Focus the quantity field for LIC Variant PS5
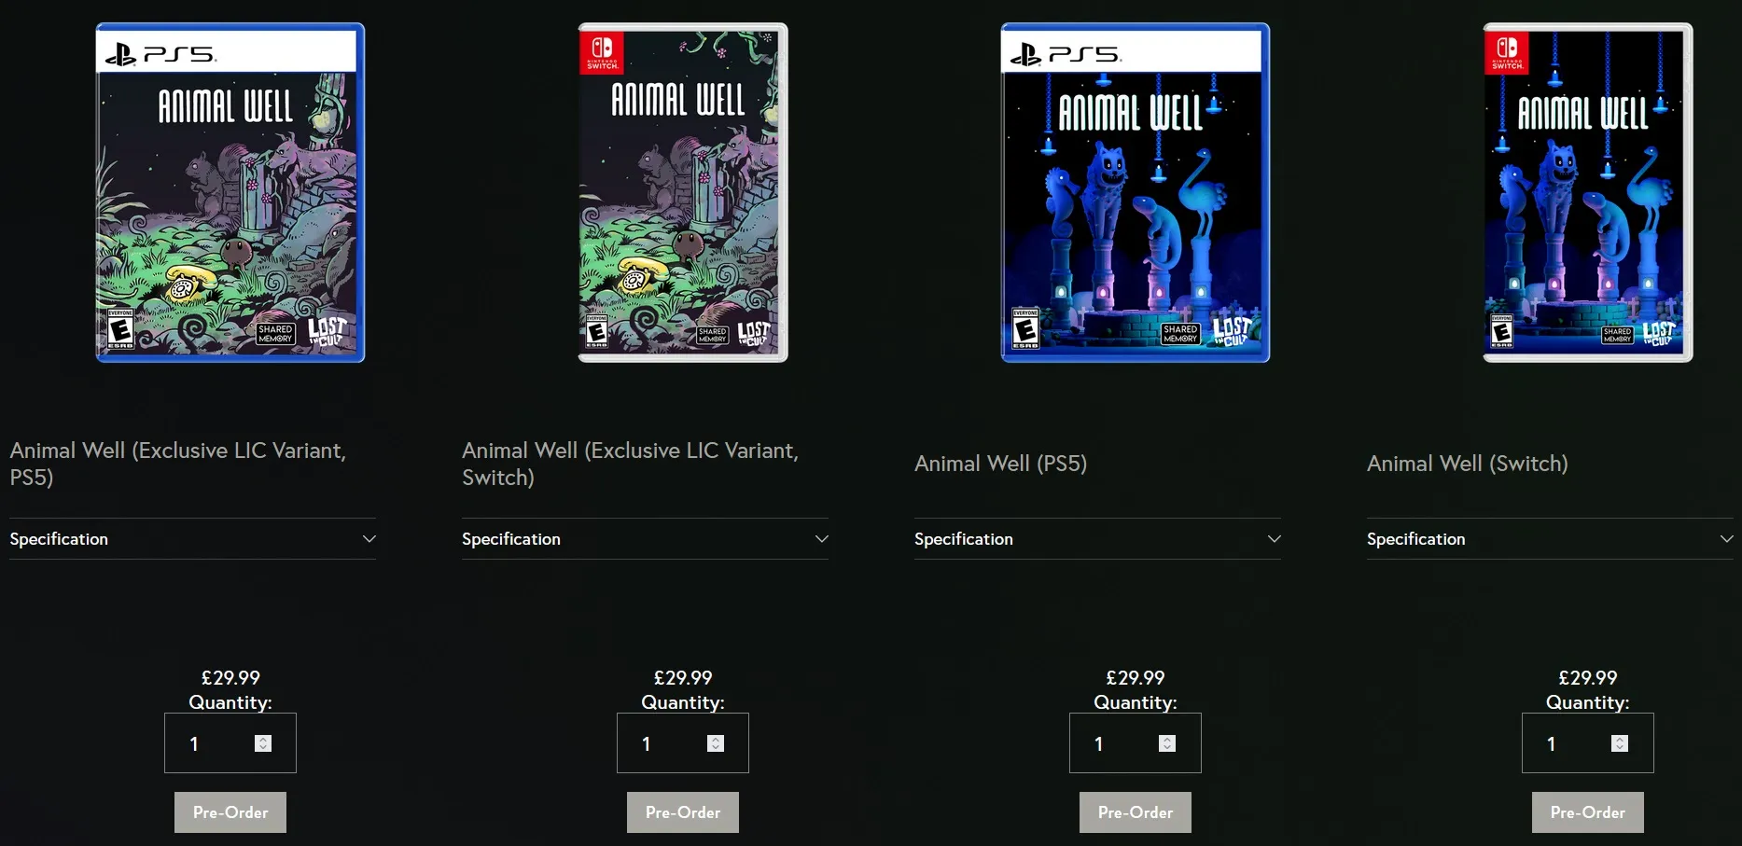 coord(230,743)
